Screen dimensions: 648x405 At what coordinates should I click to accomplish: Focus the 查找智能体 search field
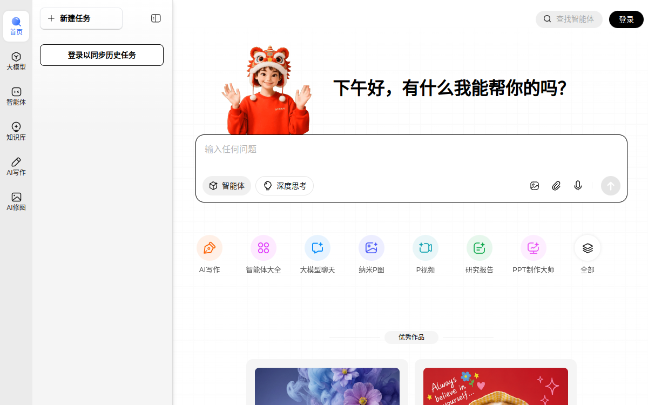[569, 19]
